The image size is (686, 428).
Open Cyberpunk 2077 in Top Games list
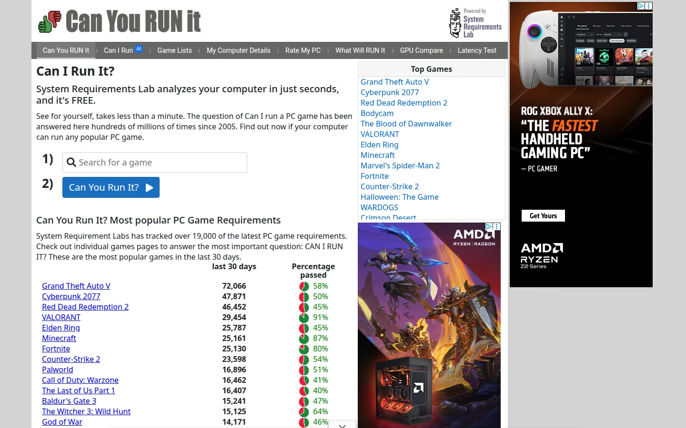click(390, 92)
